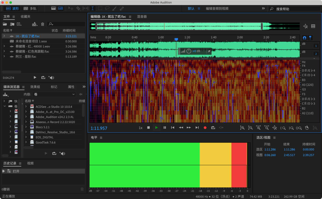Expand the EOS_DIGITAL volume
Image resolution: width=322 pixels, height=199 pixels.
[26, 137]
